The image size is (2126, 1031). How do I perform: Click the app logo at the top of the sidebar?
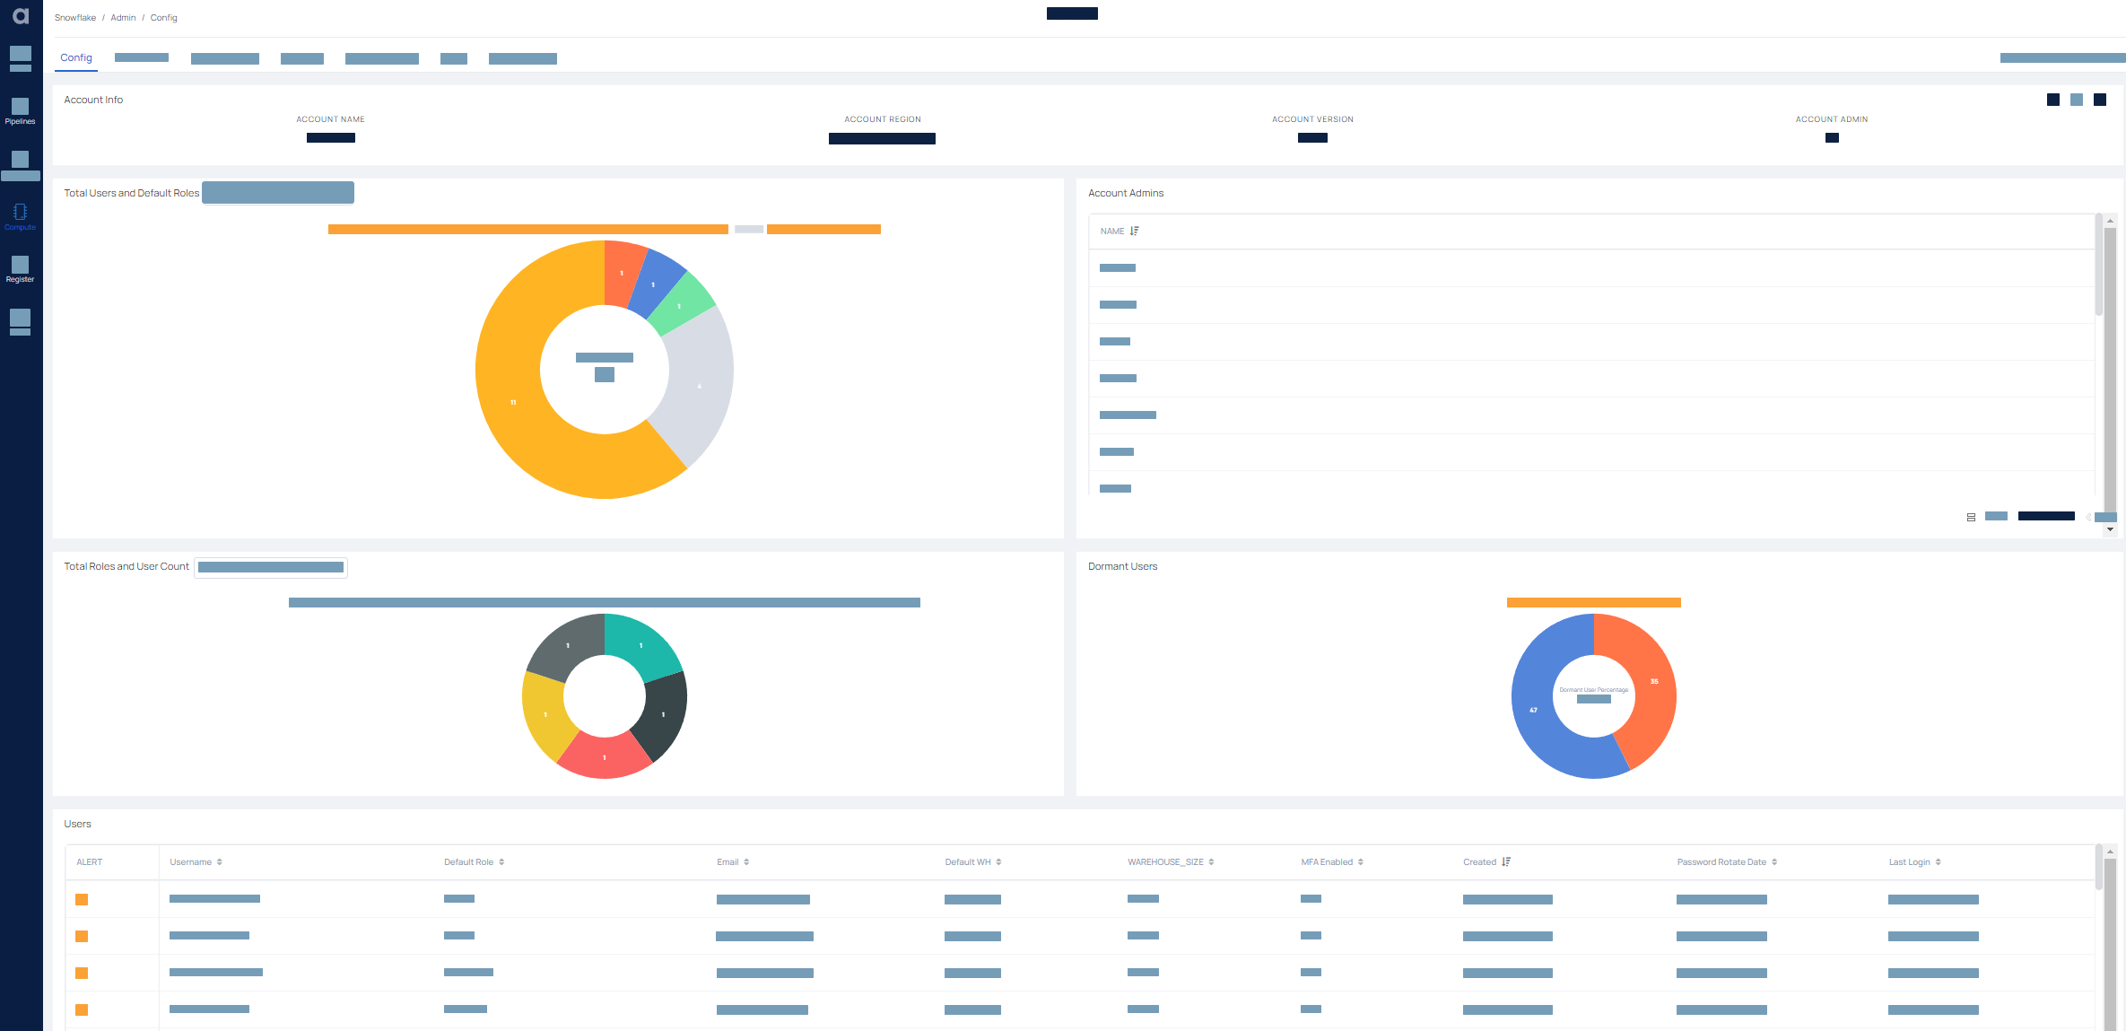(20, 14)
